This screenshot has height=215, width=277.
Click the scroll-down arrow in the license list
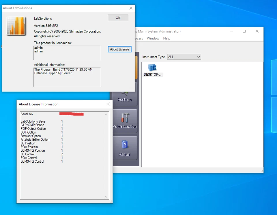tap(106, 197)
